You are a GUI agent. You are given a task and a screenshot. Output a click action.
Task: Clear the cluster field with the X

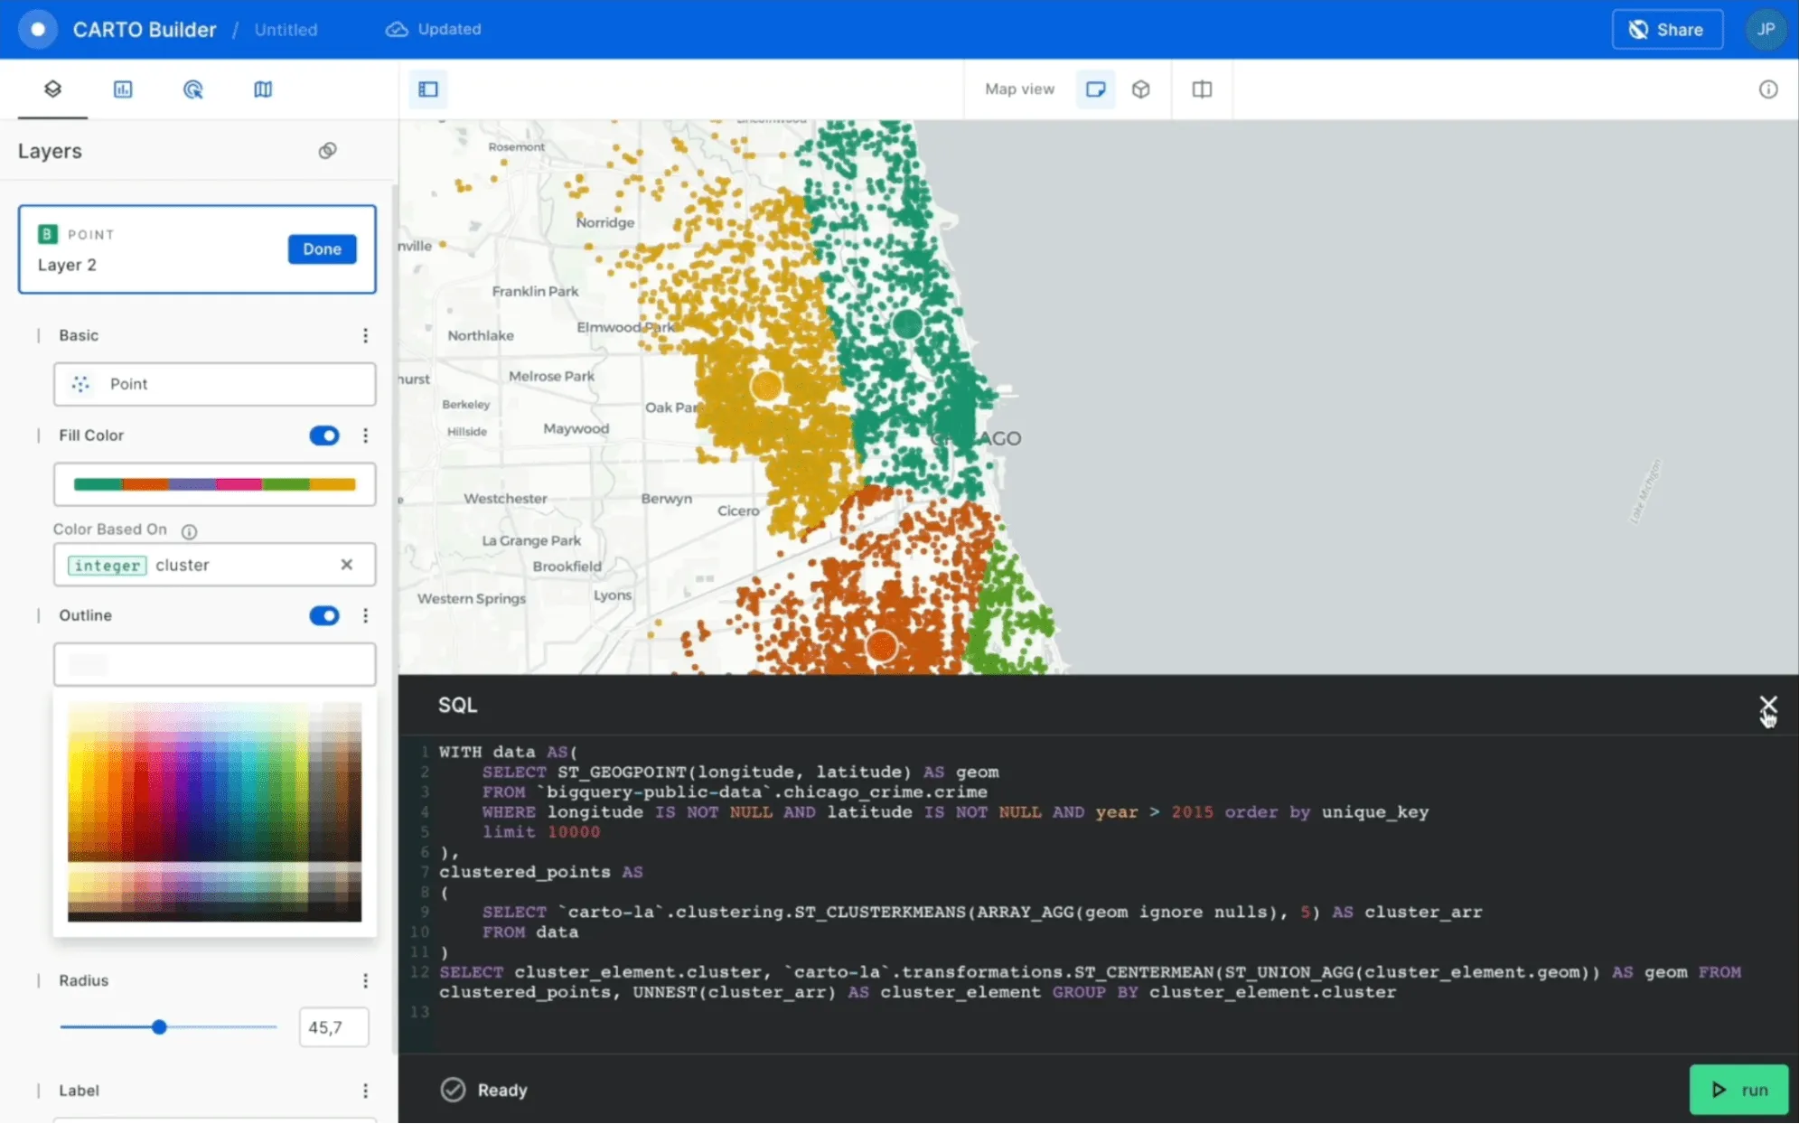(347, 564)
